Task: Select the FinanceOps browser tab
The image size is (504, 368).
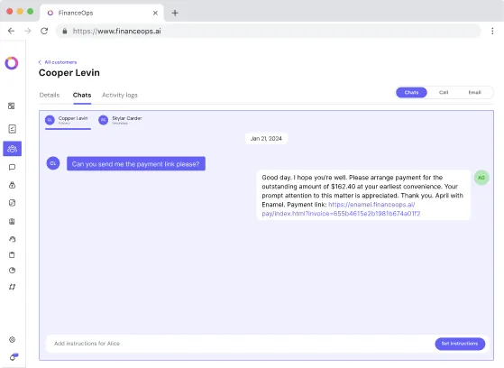Action: pos(102,13)
